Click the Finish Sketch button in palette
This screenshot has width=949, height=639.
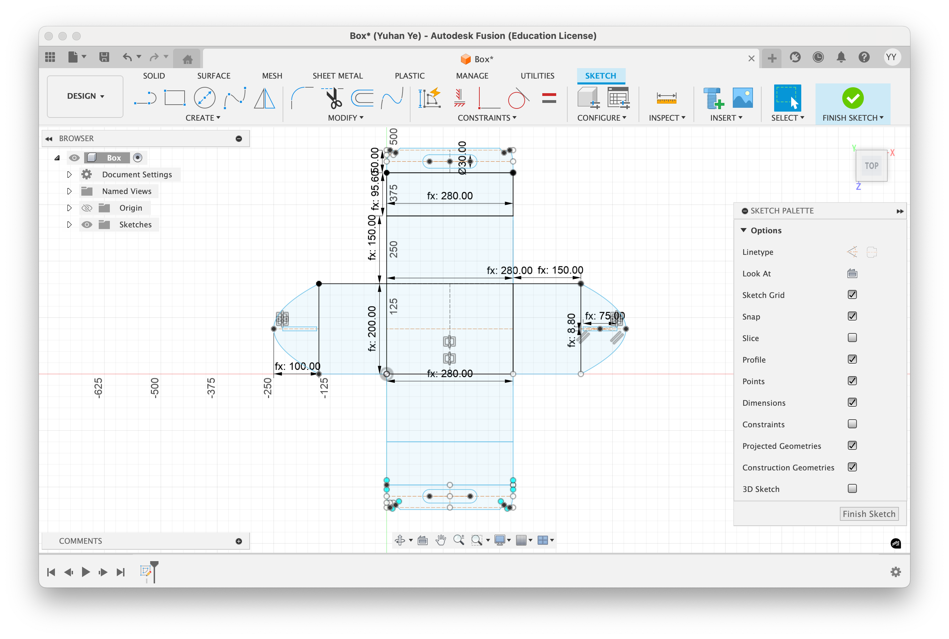[868, 514]
